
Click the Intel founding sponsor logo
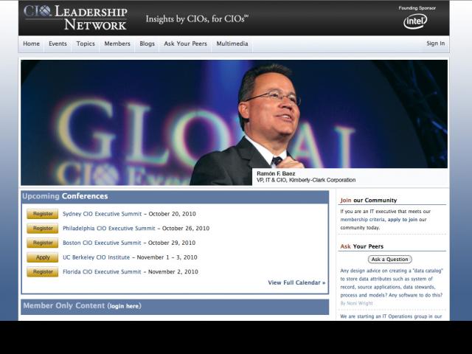click(x=415, y=21)
